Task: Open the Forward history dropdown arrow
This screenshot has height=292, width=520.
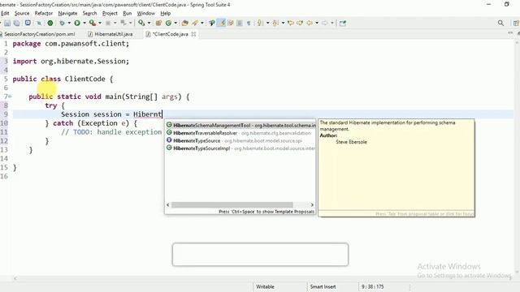Action: point(332,23)
